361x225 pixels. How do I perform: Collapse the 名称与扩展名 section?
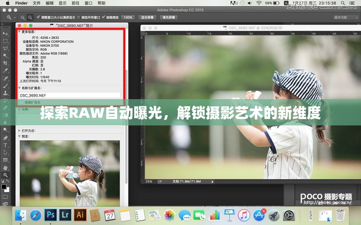click(20, 88)
